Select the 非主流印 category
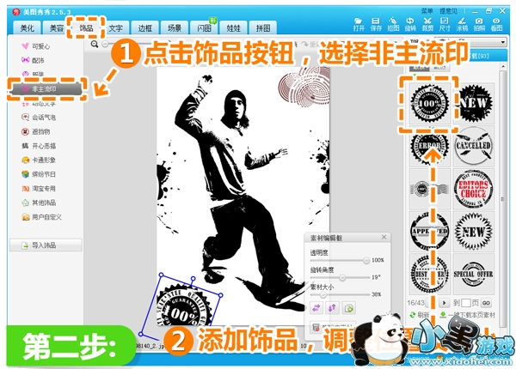Viewport: 516px width, 369px height. click(x=46, y=89)
